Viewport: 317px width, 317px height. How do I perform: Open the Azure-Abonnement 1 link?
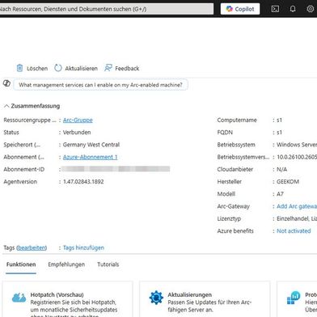(90, 157)
